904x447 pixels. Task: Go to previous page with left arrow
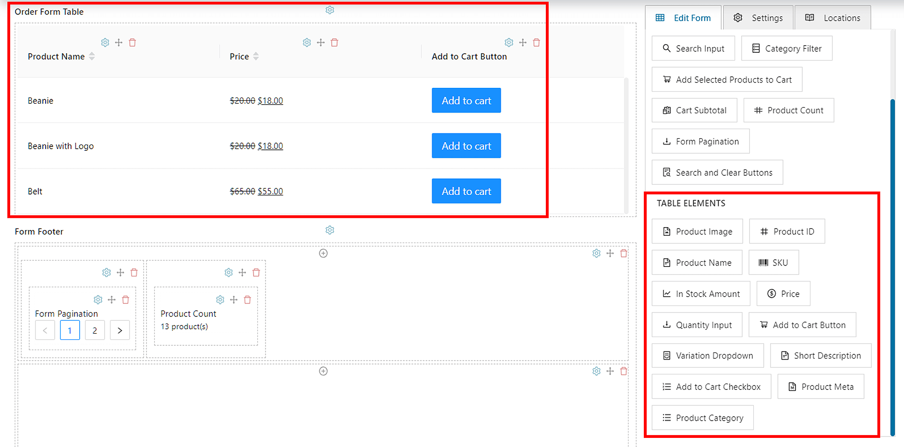45,330
